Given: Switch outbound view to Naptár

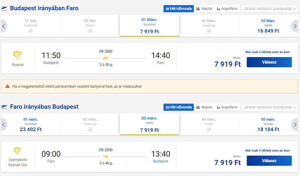Looking at the screenshot, I should (204, 9).
